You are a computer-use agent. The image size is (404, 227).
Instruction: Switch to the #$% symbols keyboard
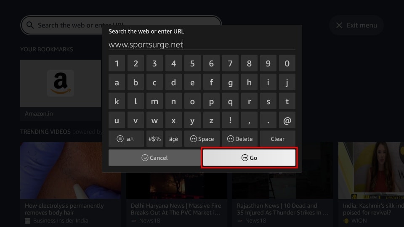pyautogui.click(x=154, y=139)
